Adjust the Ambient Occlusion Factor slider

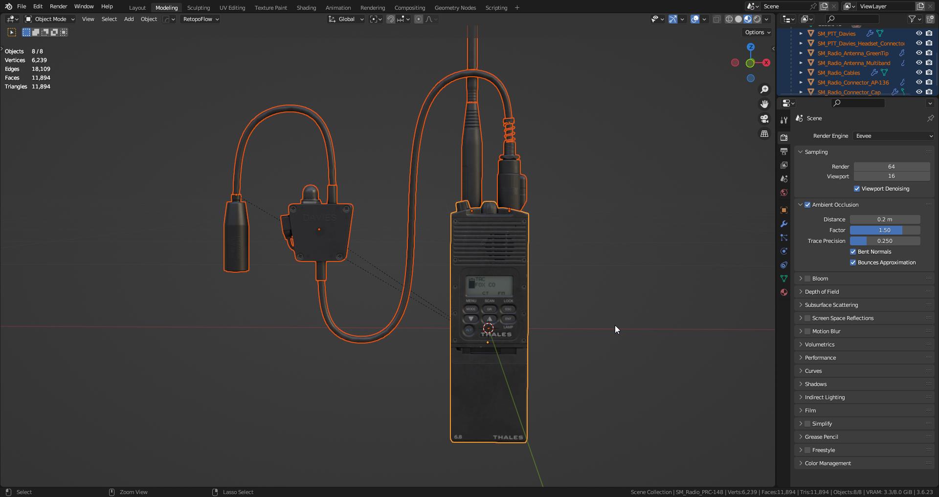(x=885, y=230)
